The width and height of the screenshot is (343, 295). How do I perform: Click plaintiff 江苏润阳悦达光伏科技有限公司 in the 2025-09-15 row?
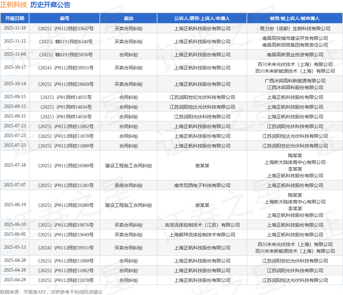click(x=202, y=107)
